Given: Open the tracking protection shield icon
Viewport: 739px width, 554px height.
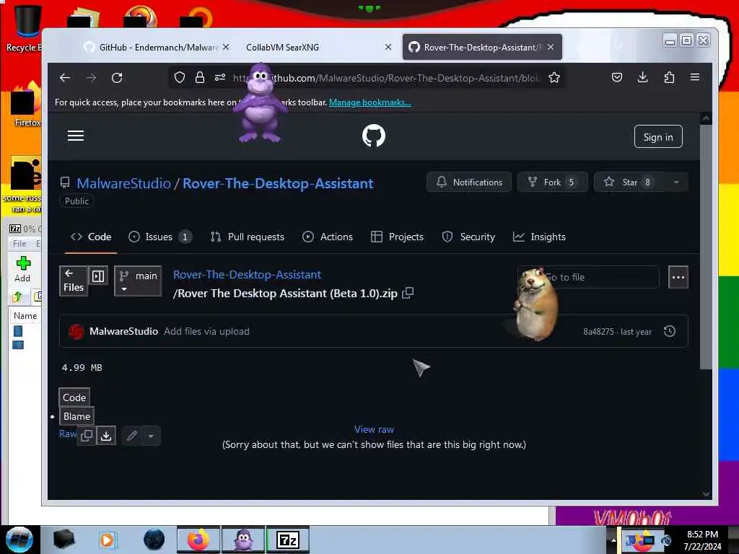Looking at the screenshot, I should (179, 78).
